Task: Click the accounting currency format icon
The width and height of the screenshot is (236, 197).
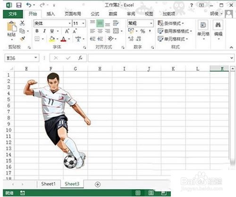Action: point(131,31)
